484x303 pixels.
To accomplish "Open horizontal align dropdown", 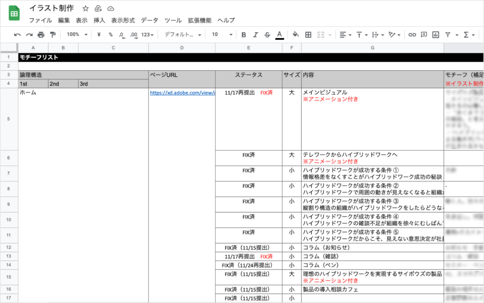I will coord(345,35).
